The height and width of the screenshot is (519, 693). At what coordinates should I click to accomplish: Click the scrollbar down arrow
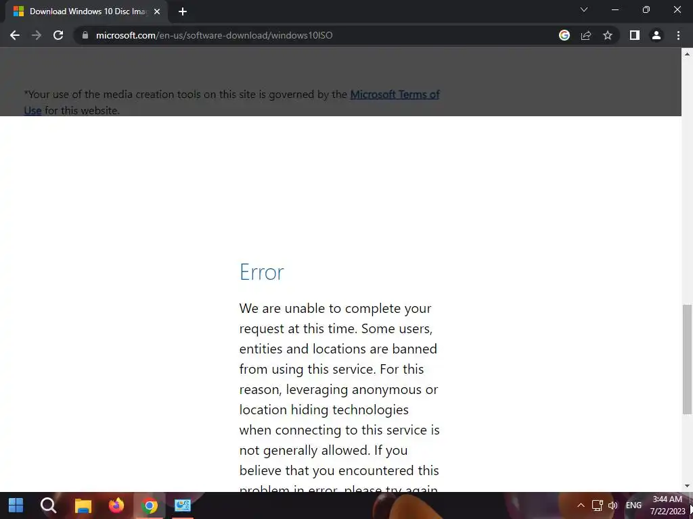point(687,486)
